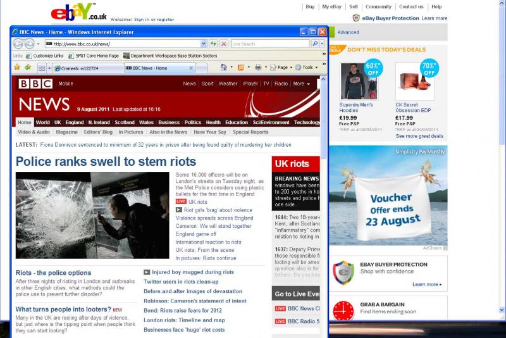Click the IE Back navigation arrow
506x338 pixels.
point(18,44)
